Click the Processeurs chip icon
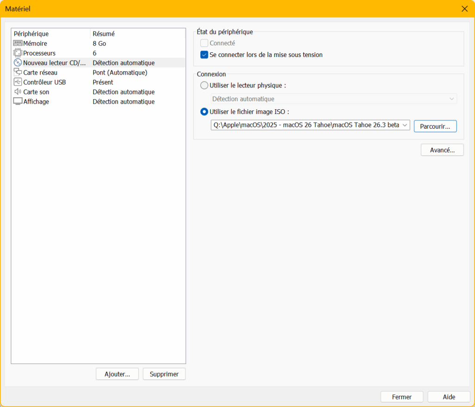The image size is (475, 407). pyautogui.click(x=18, y=53)
